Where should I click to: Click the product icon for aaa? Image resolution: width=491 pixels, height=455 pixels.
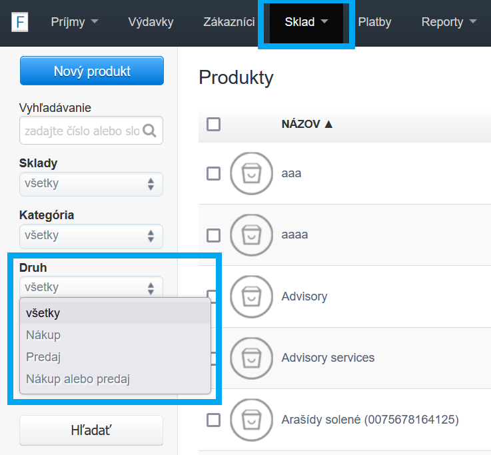point(251,173)
